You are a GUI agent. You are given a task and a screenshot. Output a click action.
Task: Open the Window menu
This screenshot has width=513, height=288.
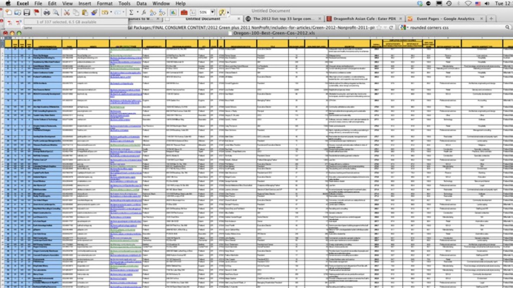[161, 3]
